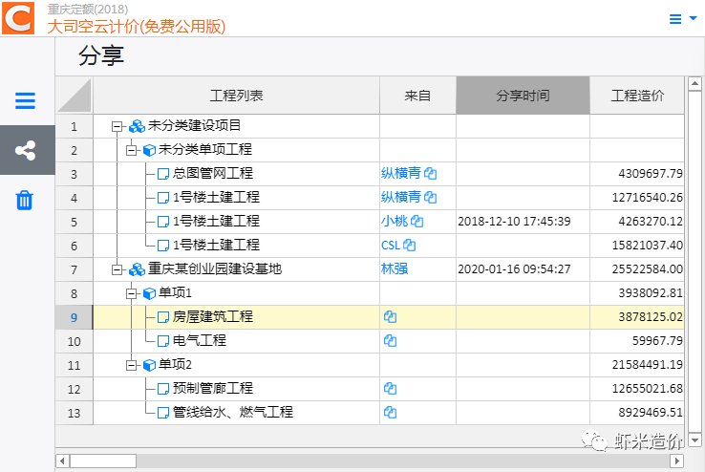Click the copy icon beside 纵横青 in row 4
The image size is (705, 472).
430,198
